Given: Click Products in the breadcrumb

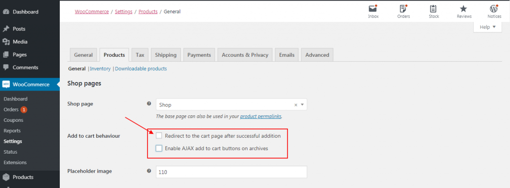Looking at the screenshot, I should (x=148, y=12).
